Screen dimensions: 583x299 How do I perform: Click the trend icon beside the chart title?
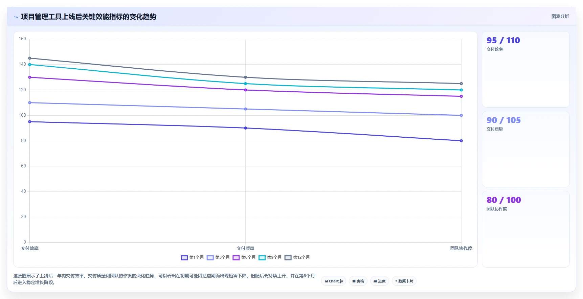pyautogui.click(x=16, y=17)
